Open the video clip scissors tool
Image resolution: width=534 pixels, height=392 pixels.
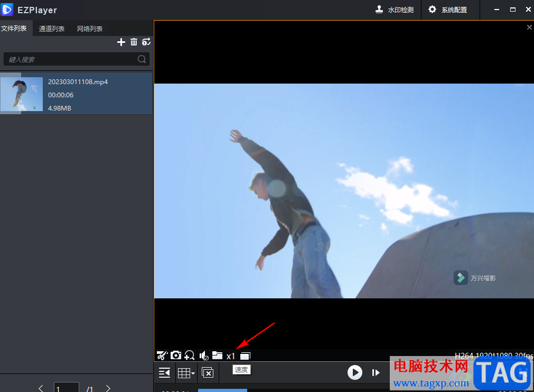coord(162,355)
